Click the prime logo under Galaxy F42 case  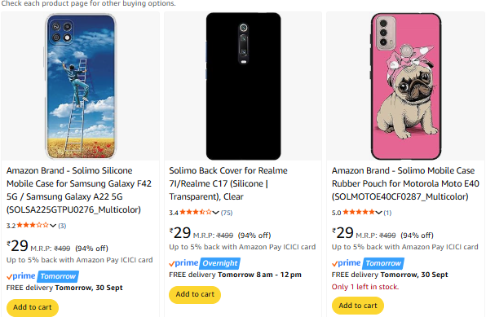[20, 276]
